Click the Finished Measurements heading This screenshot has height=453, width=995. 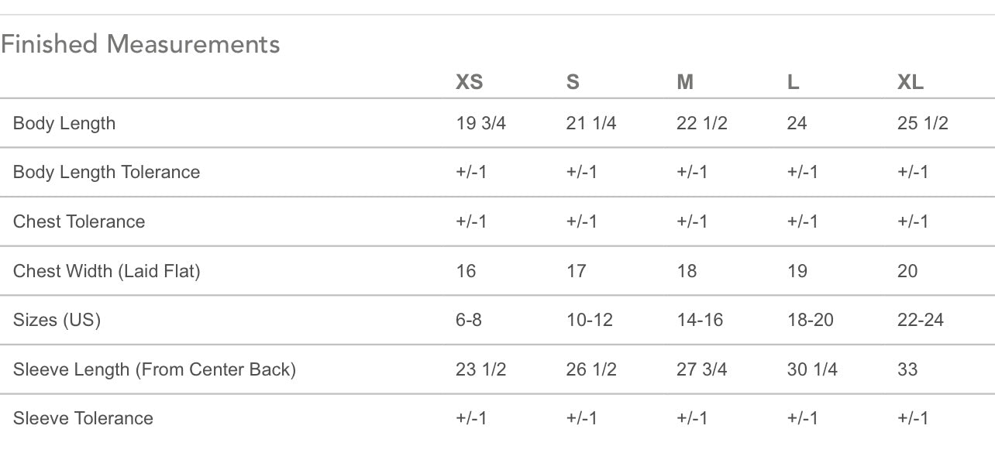140,44
